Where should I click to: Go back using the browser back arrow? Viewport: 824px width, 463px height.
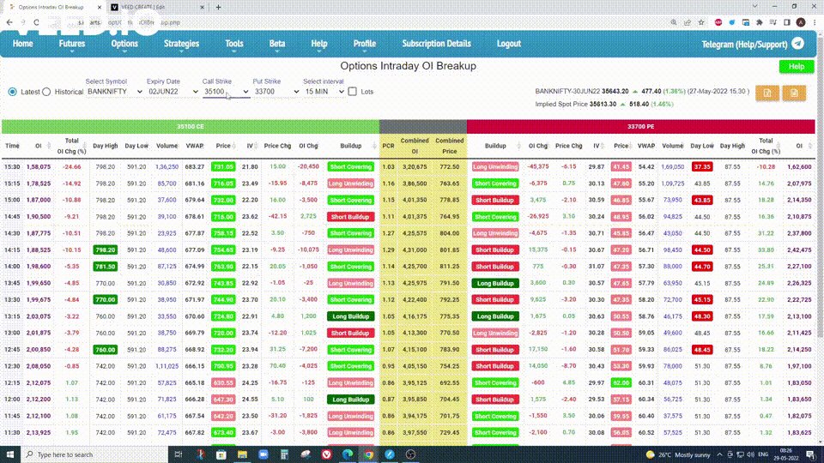(x=9, y=22)
